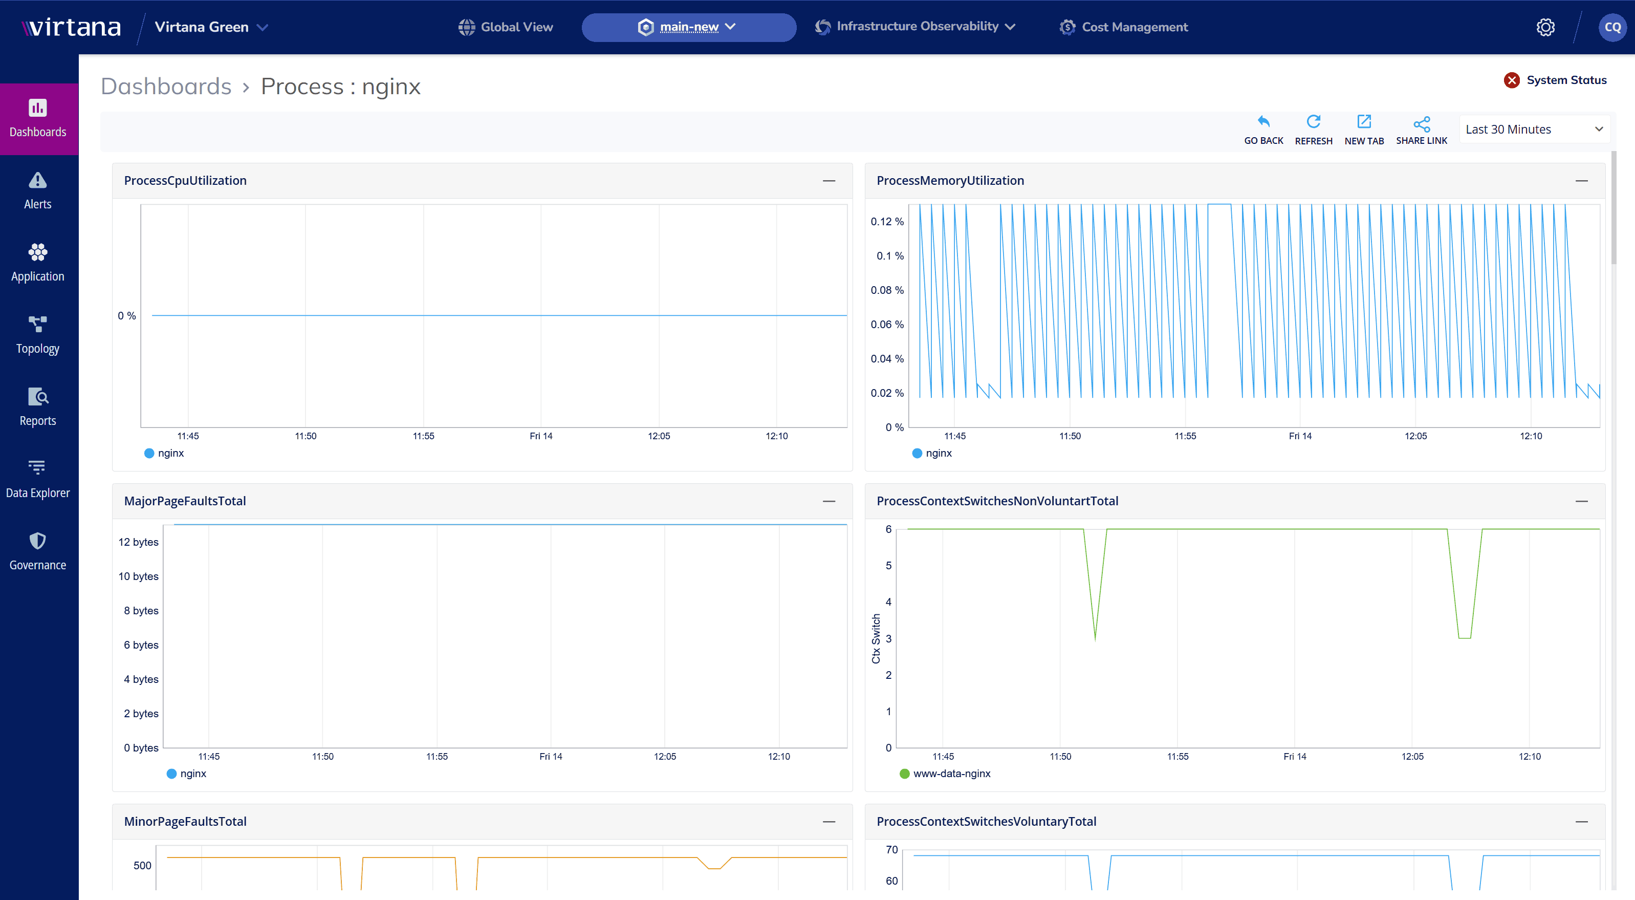
Task: Expand the main-new environment dropdown
Action: pos(689,27)
